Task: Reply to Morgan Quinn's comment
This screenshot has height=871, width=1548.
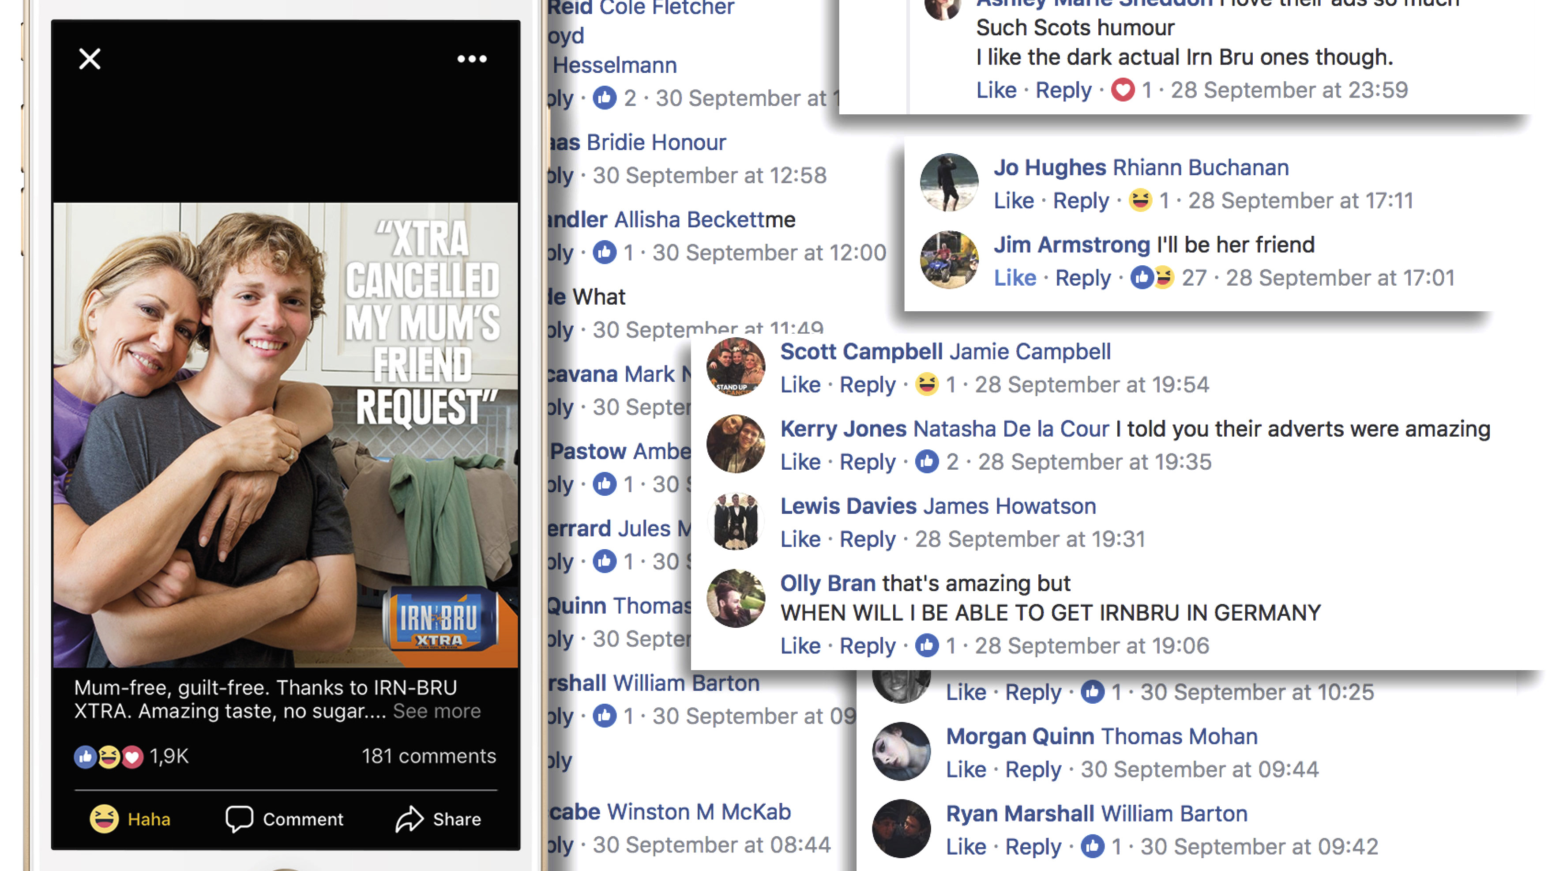Action: point(1033,770)
